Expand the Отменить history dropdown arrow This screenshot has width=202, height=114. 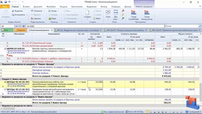point(44,11)
